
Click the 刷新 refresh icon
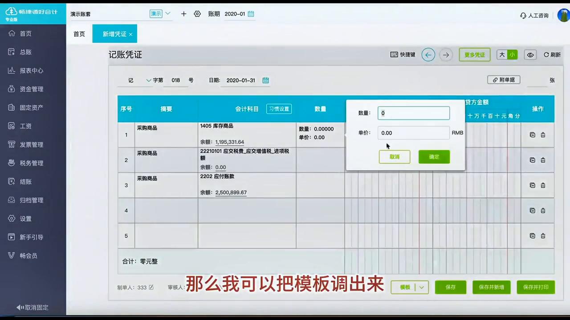pos(552,54)
